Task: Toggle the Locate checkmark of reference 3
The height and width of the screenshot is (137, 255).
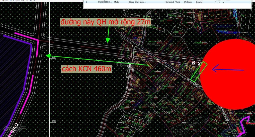Action: 224,2
